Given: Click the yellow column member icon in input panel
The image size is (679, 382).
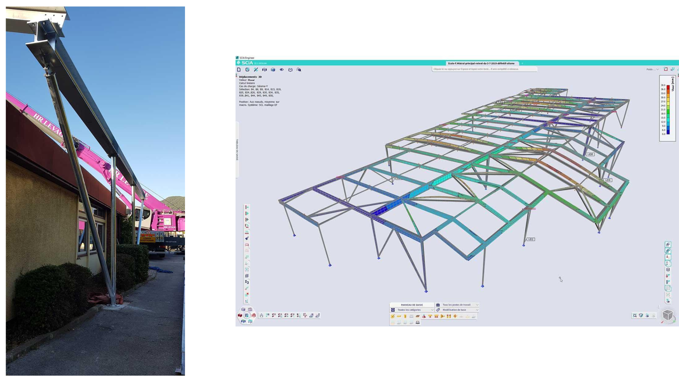Looking at the screenshot, I should pyautogui.click(x=405, y=316).
